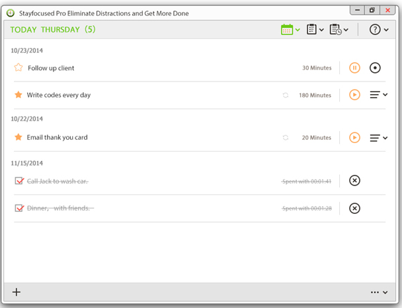Uncheck the Call Jack to wash car task
The height and width of the screenshot is (308, 402).
point(19,181)
